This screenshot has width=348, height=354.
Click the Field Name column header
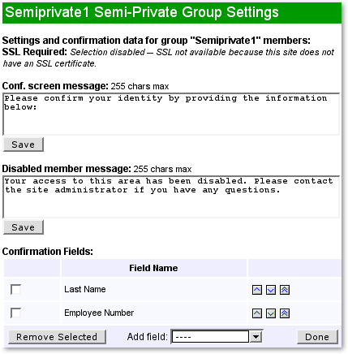point(153,268)
